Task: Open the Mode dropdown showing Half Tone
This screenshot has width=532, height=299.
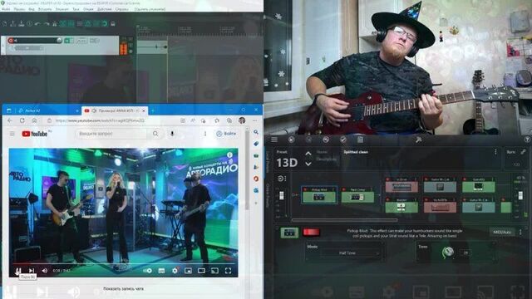Action: pos(349,252)
